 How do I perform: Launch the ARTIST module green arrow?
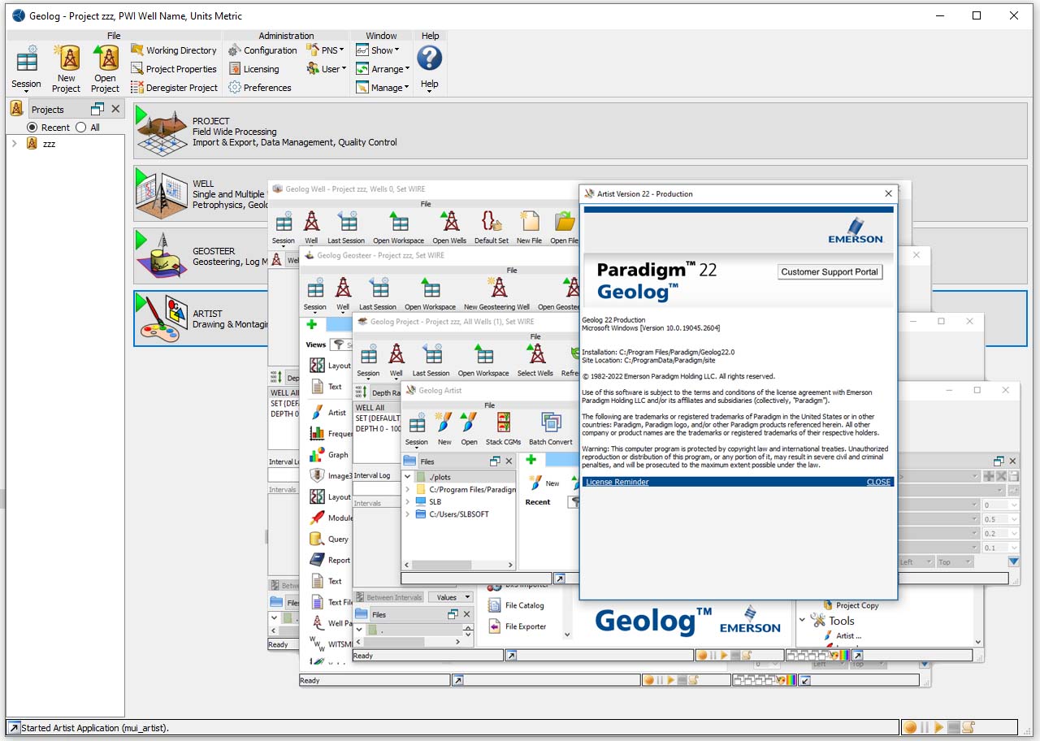pyautogui.click(x=141, y=302)
